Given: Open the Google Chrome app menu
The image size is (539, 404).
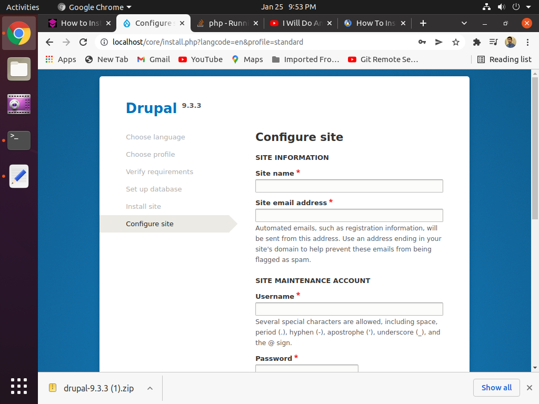Looking at the screenshot, I should click(x=95, y=7).
